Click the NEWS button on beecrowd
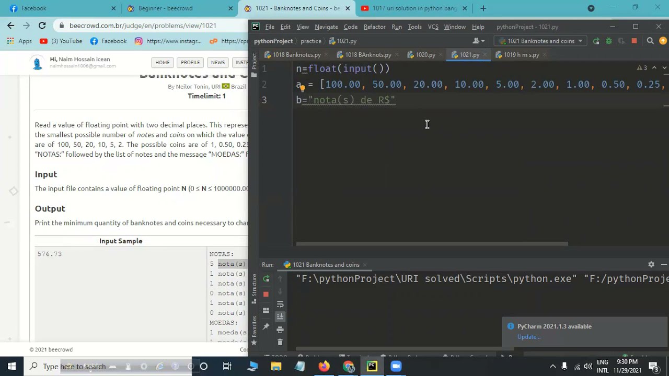 click(218, 63)
